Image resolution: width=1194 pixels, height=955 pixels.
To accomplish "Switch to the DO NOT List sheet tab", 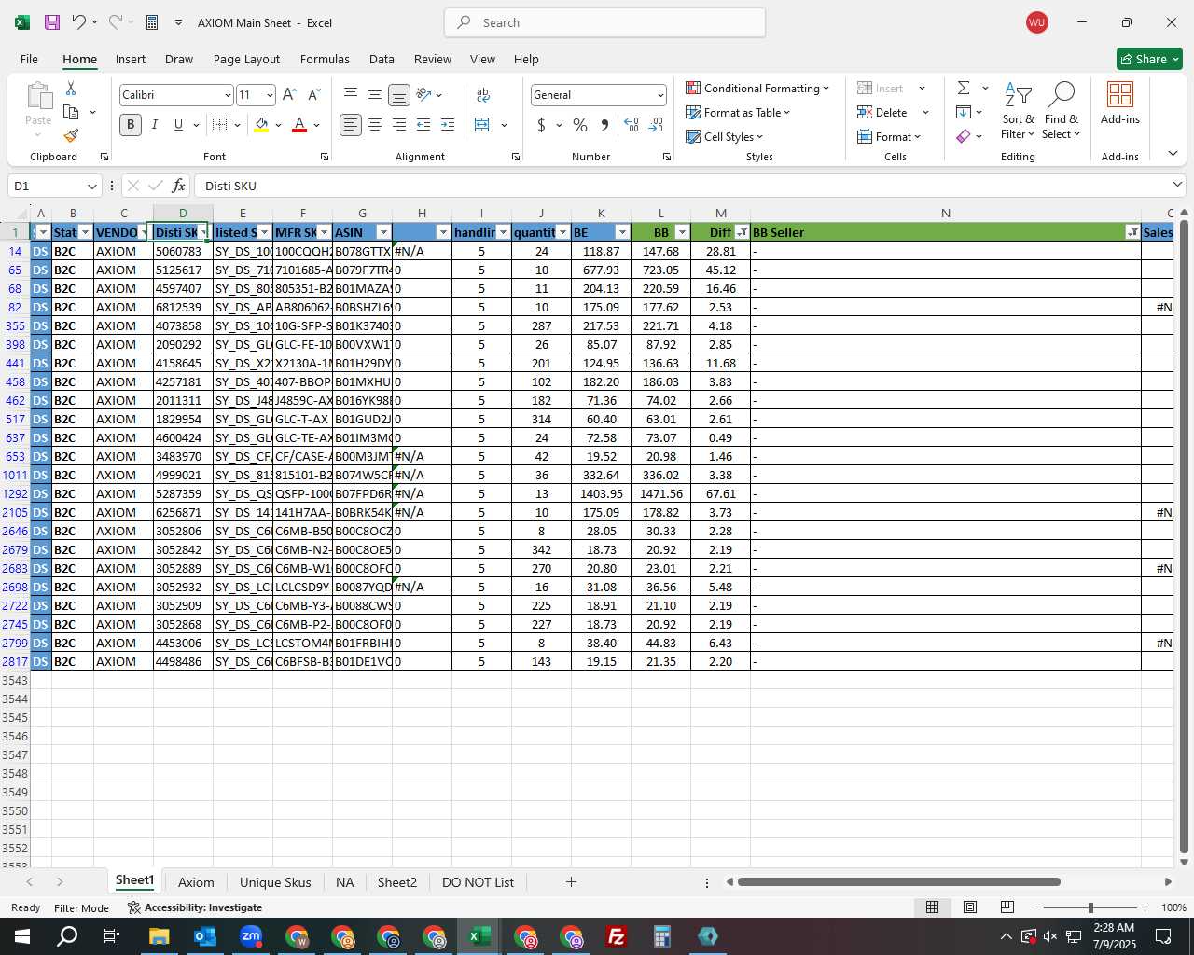I will (x=478, y=882).
